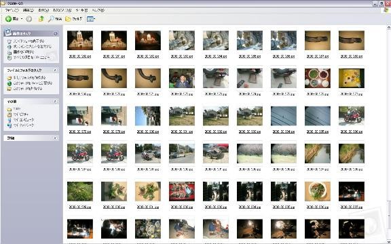The image size is (391, 244).
Task: Collapse the その他 (Other Places) panel
Action: (x=56, y=102)
